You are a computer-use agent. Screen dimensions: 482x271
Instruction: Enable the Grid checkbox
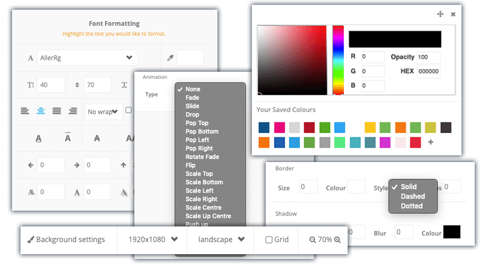click(x=269, y=240)
